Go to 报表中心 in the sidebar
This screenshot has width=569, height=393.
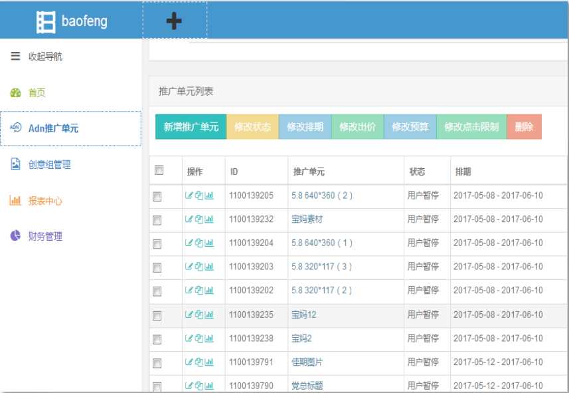(44, 200)
